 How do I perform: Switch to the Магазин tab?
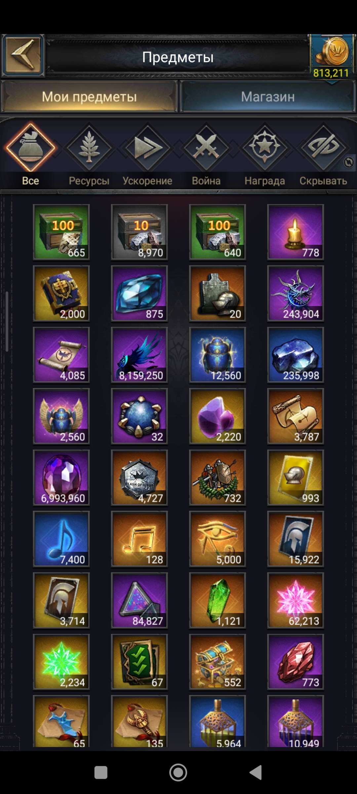268,97
